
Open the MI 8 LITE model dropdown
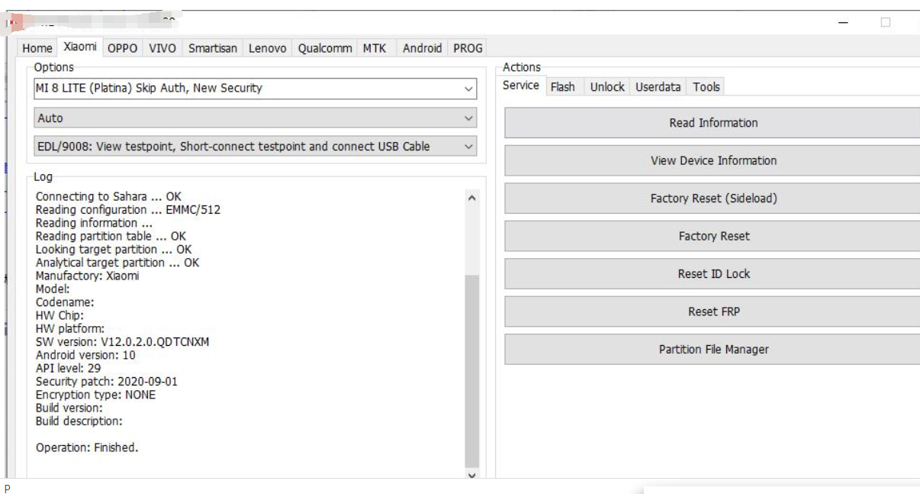(256, 89)
